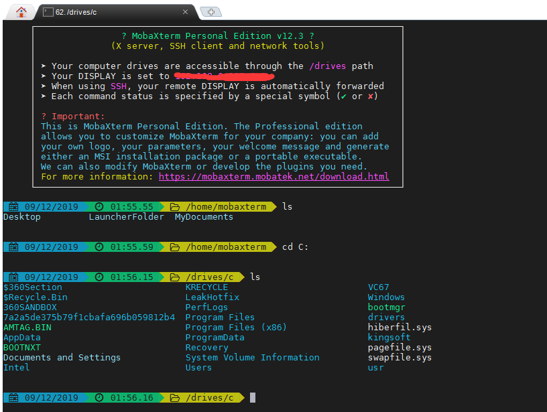The height and width of the screenshot is (412, 547).
Task: Click the pink 'SSH' word in banner
Action: pyautogui.click(x=119, y=86)
